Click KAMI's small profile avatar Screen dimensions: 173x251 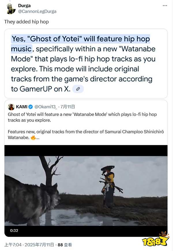[x=11, y=107]
